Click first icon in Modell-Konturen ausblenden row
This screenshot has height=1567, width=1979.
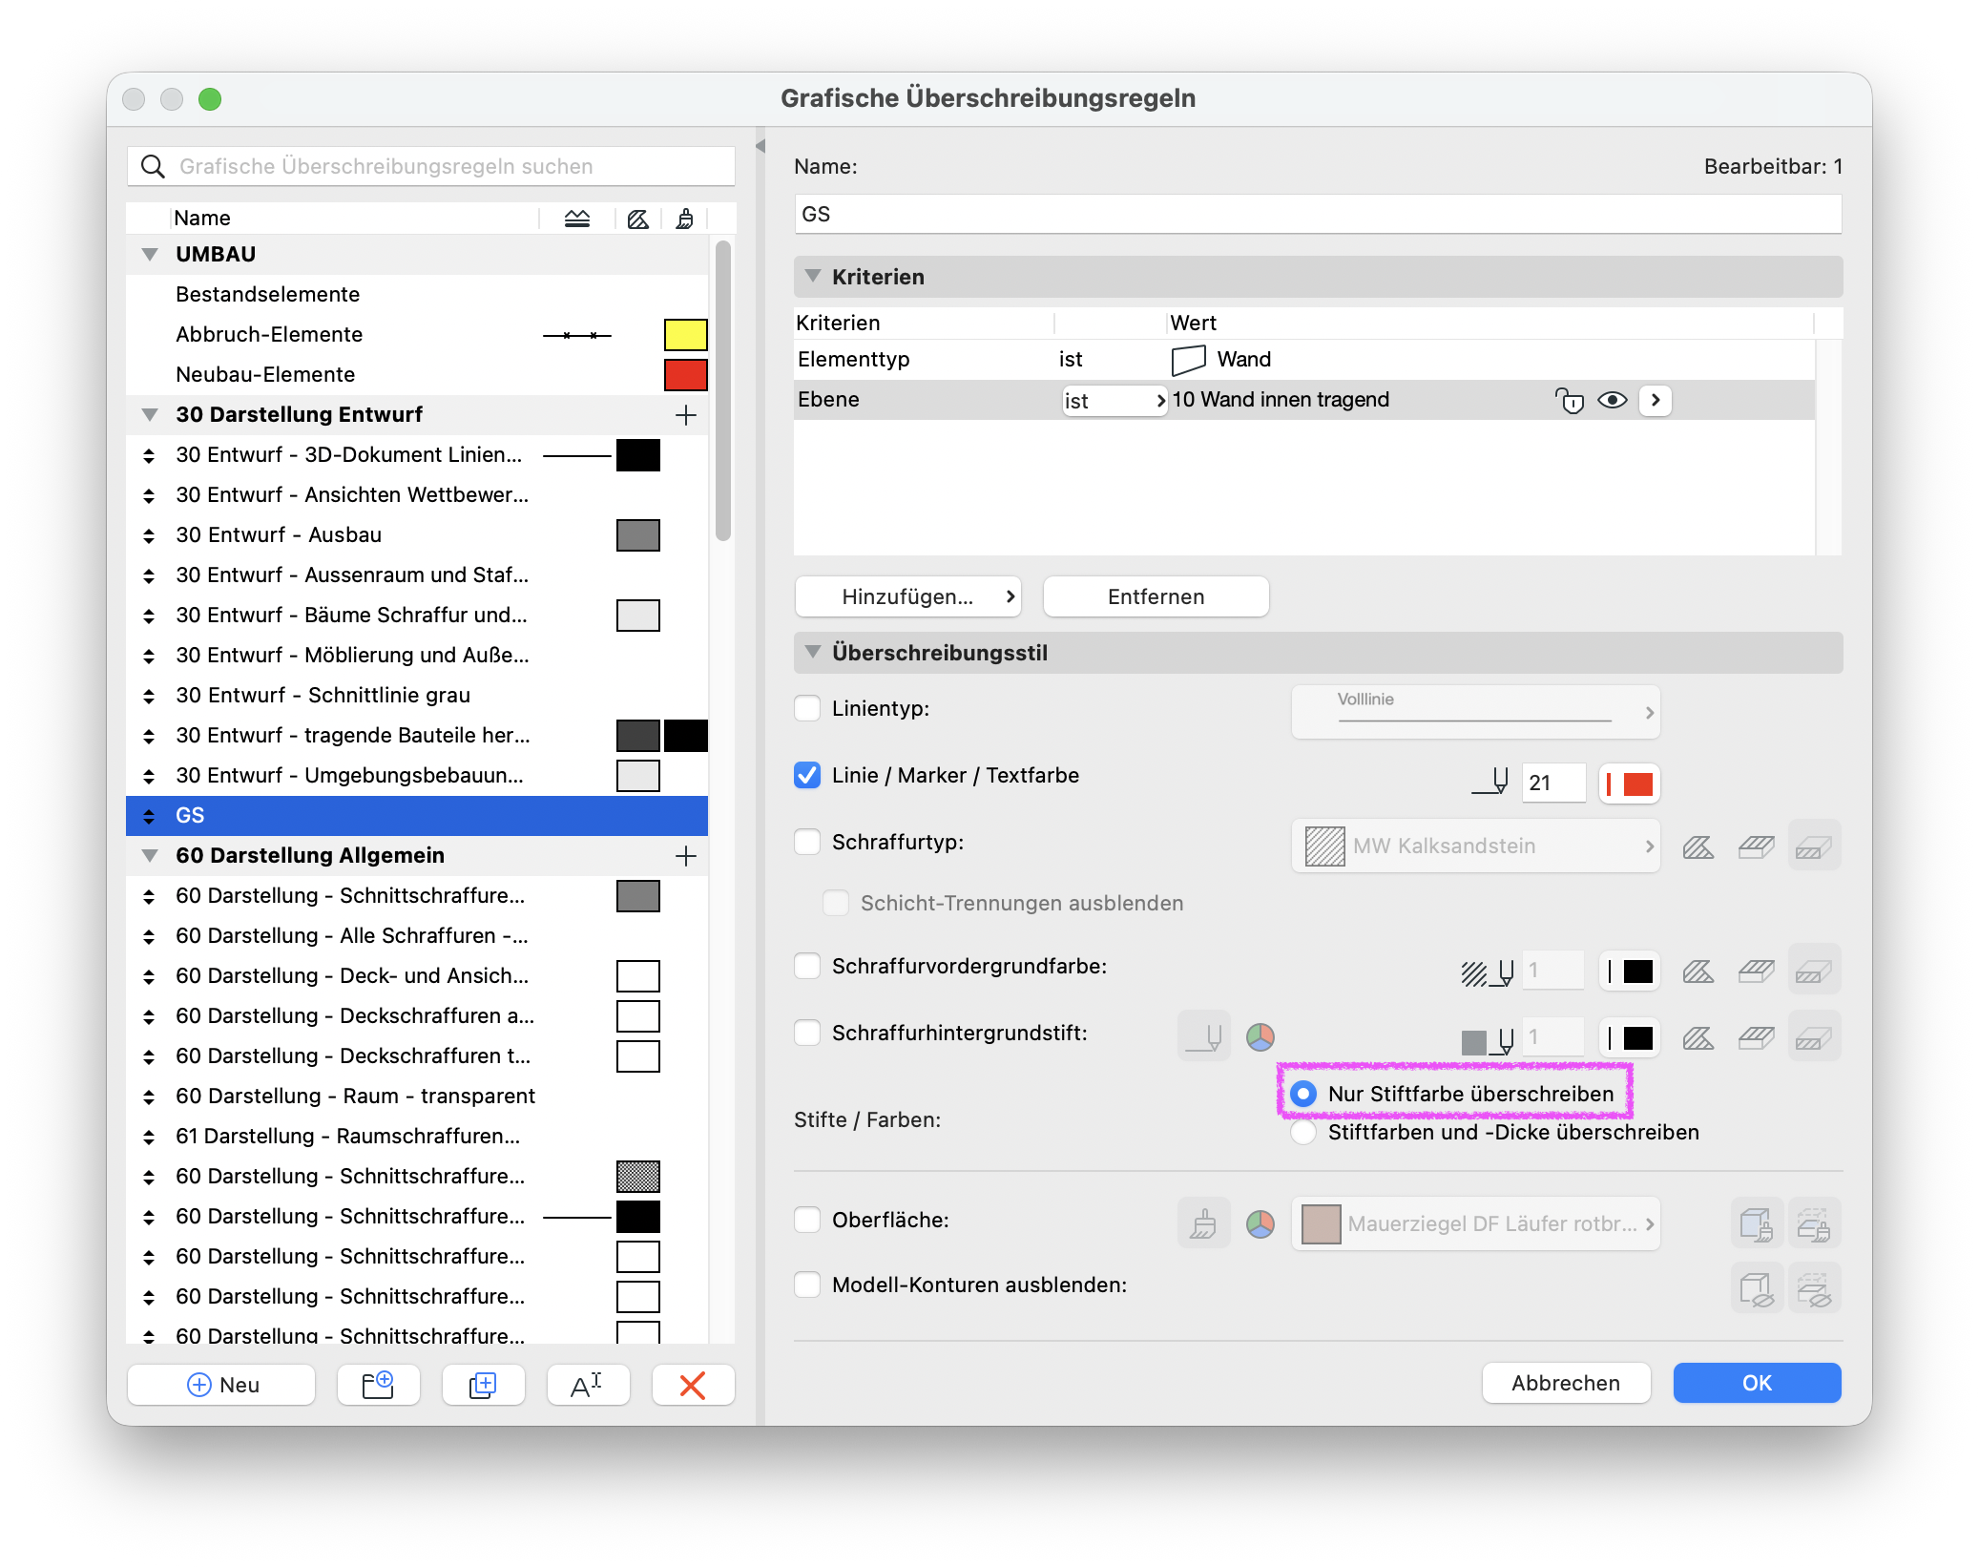1757,1288
